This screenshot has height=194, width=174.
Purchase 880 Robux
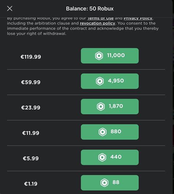tap(110, 132)
